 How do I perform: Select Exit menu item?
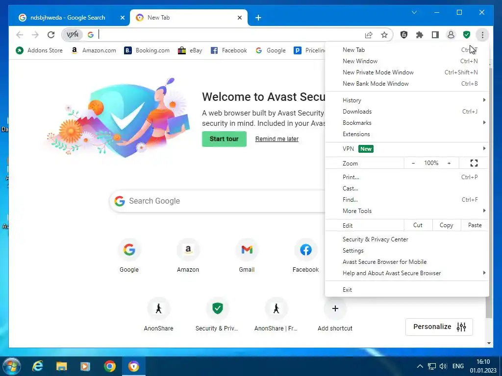click(407, 290)
